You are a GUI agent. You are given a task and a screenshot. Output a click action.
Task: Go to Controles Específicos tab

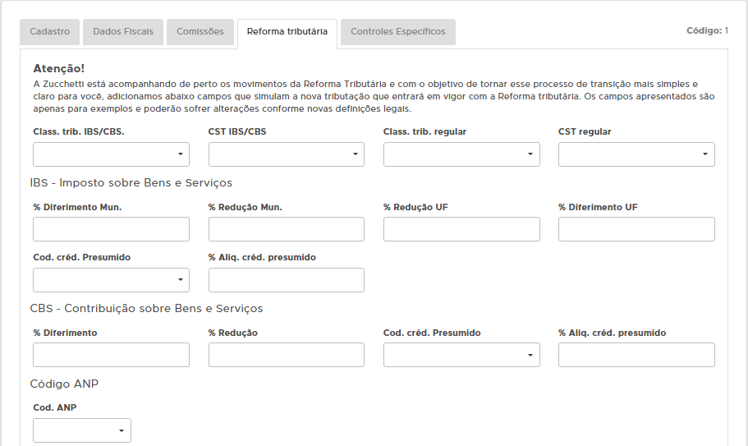[x=397, y=32]
